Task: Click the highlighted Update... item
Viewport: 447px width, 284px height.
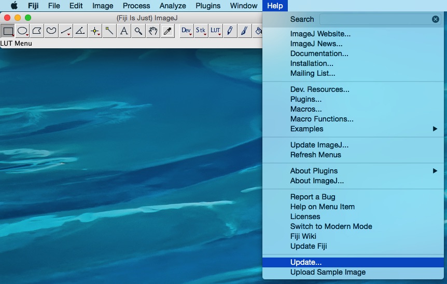Action: pyautogui.click(x=353, y=262)
